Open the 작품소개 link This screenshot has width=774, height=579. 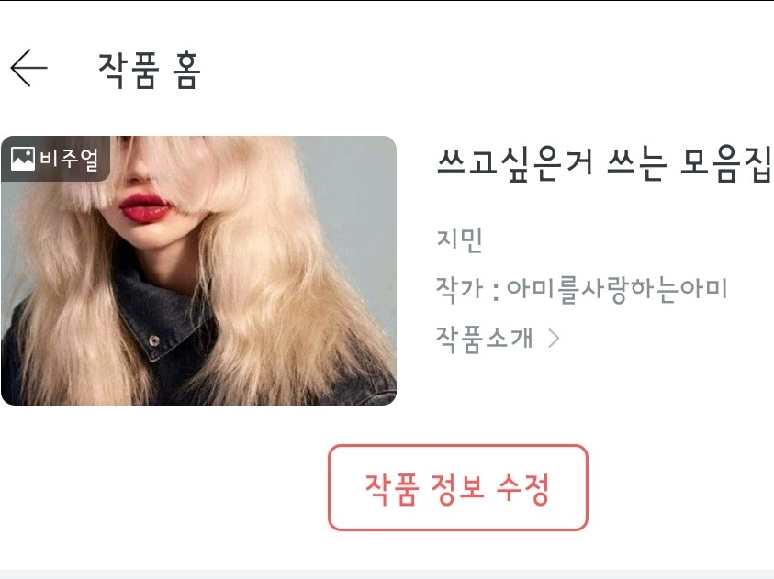pyautogui.click(x=485, y=339)
